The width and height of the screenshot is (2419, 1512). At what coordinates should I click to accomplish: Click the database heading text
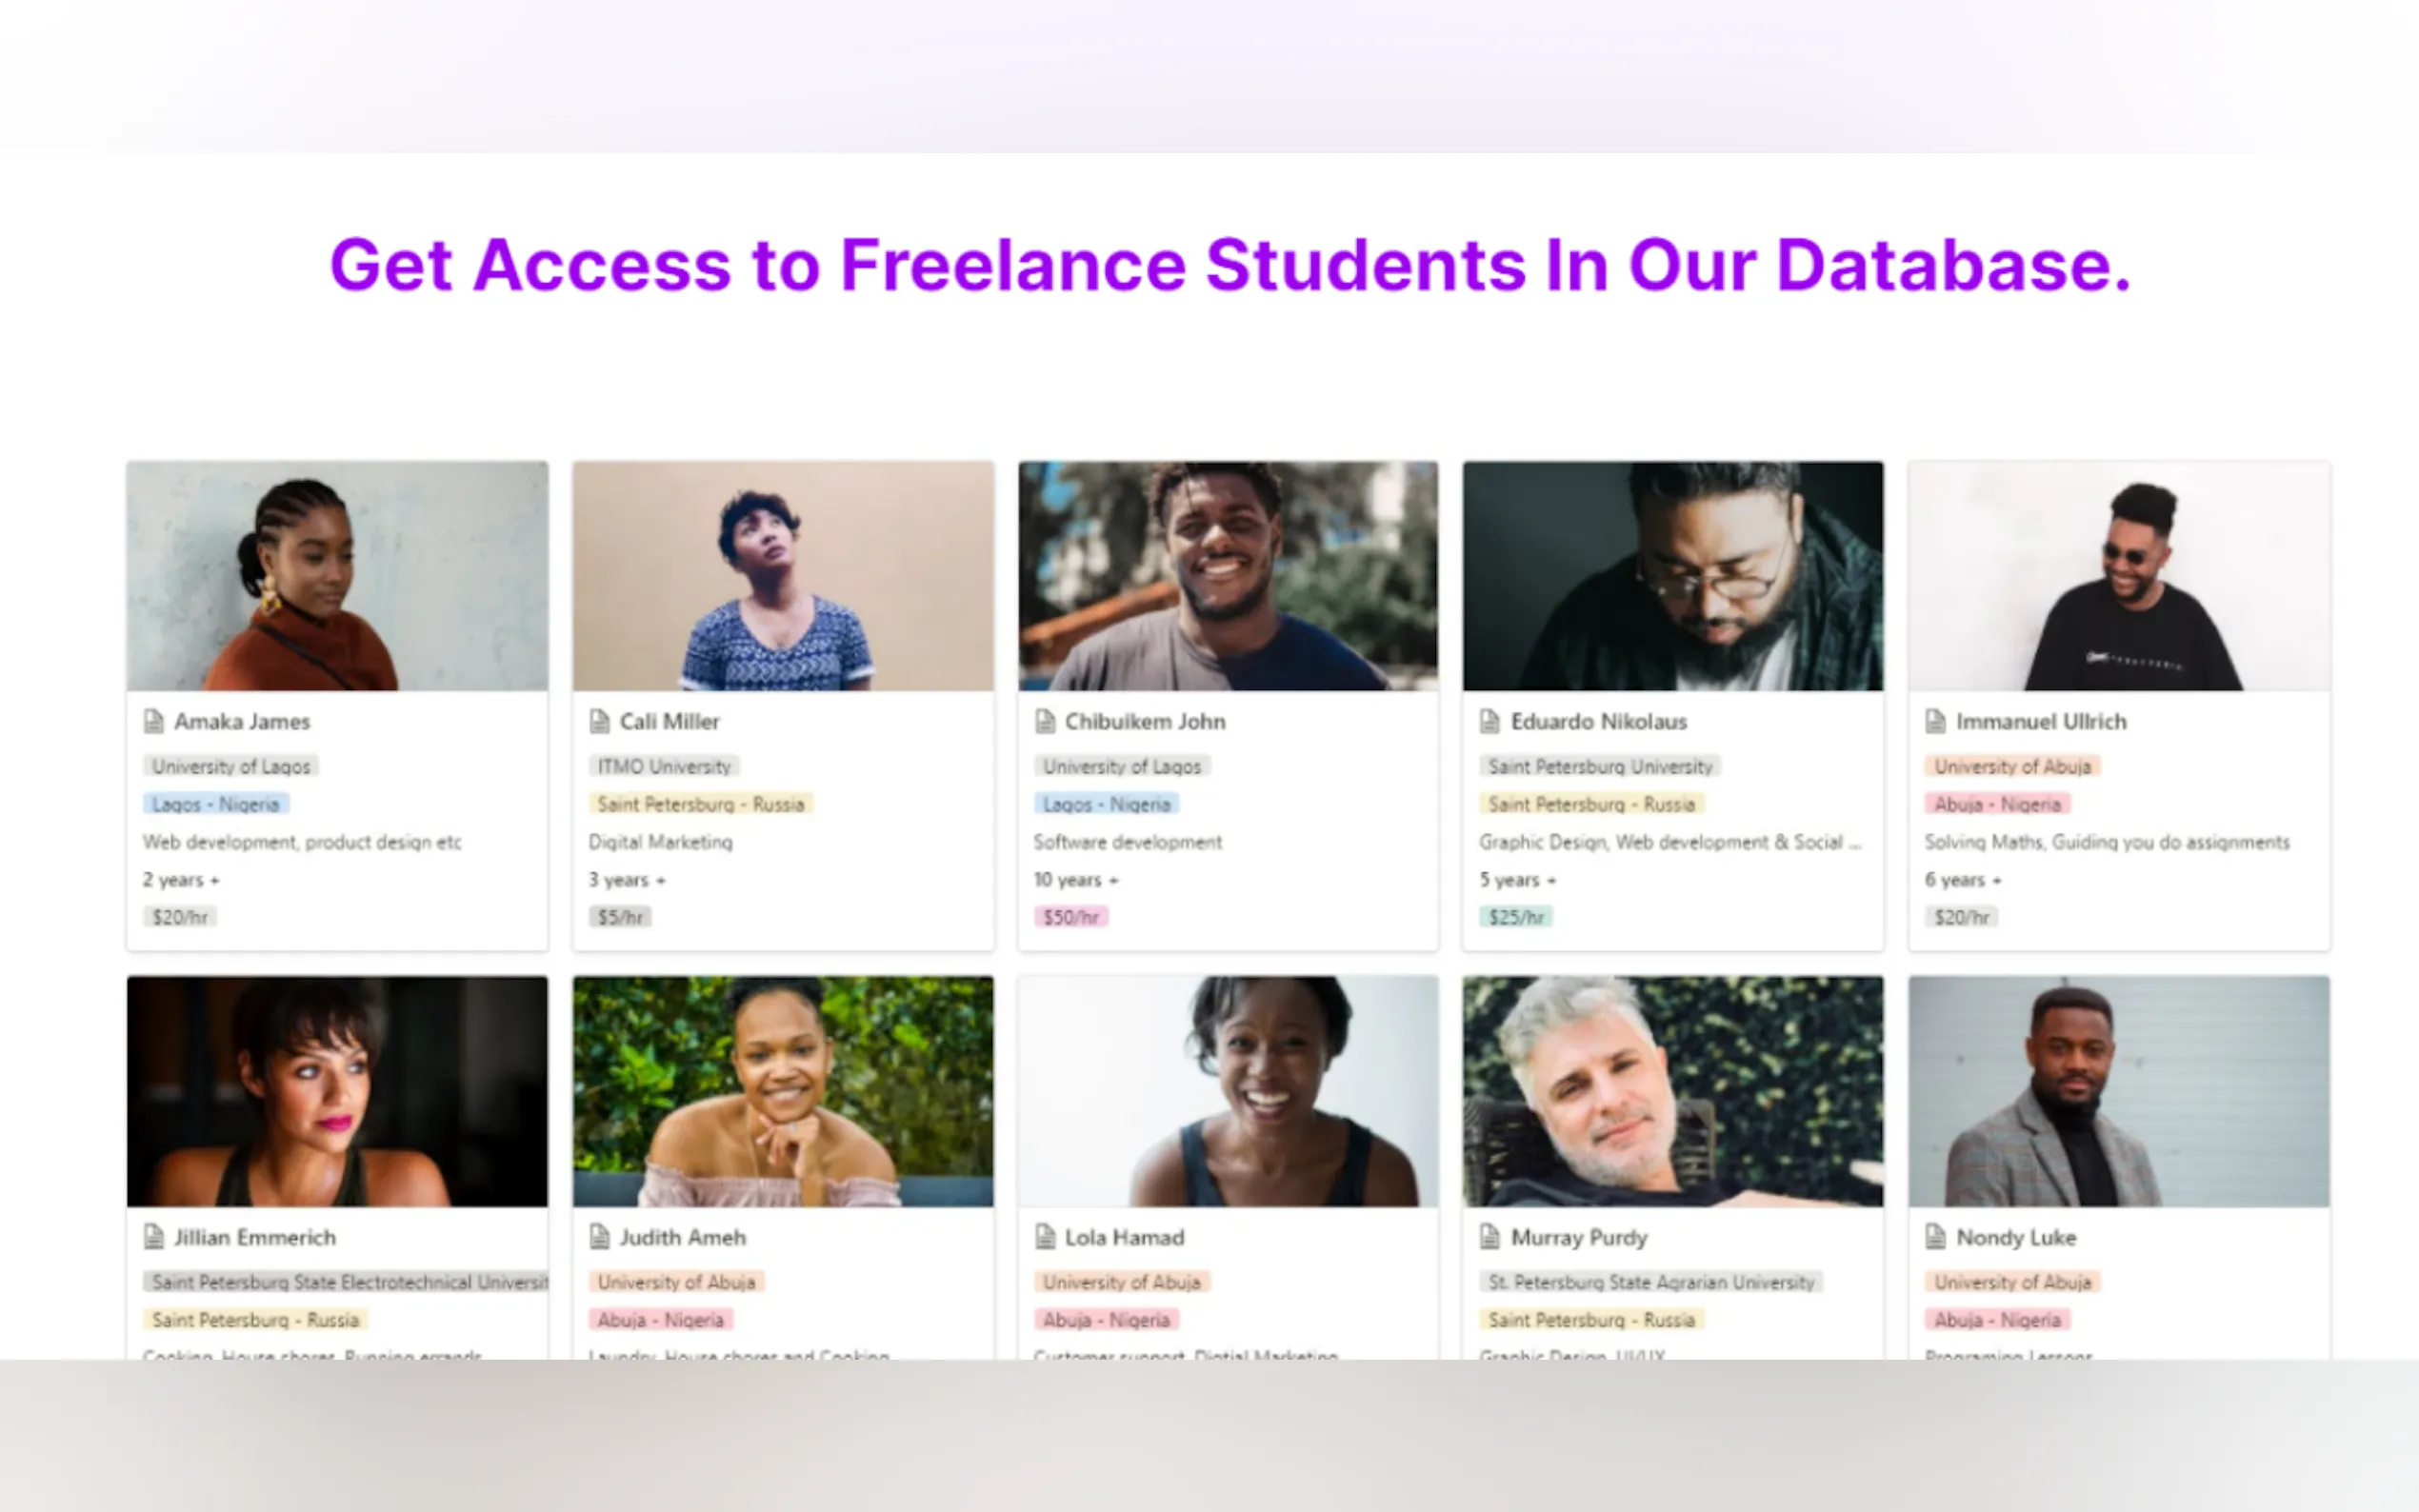point(1230,265)
